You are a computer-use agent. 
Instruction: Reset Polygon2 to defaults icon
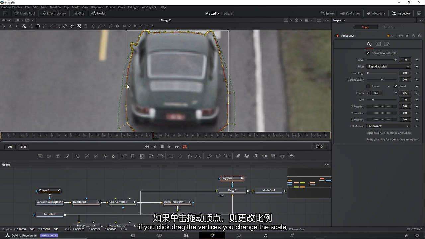(420, 36)
